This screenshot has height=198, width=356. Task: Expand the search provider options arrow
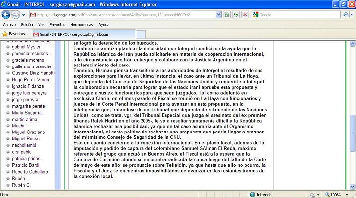click(x=352, y=15)
